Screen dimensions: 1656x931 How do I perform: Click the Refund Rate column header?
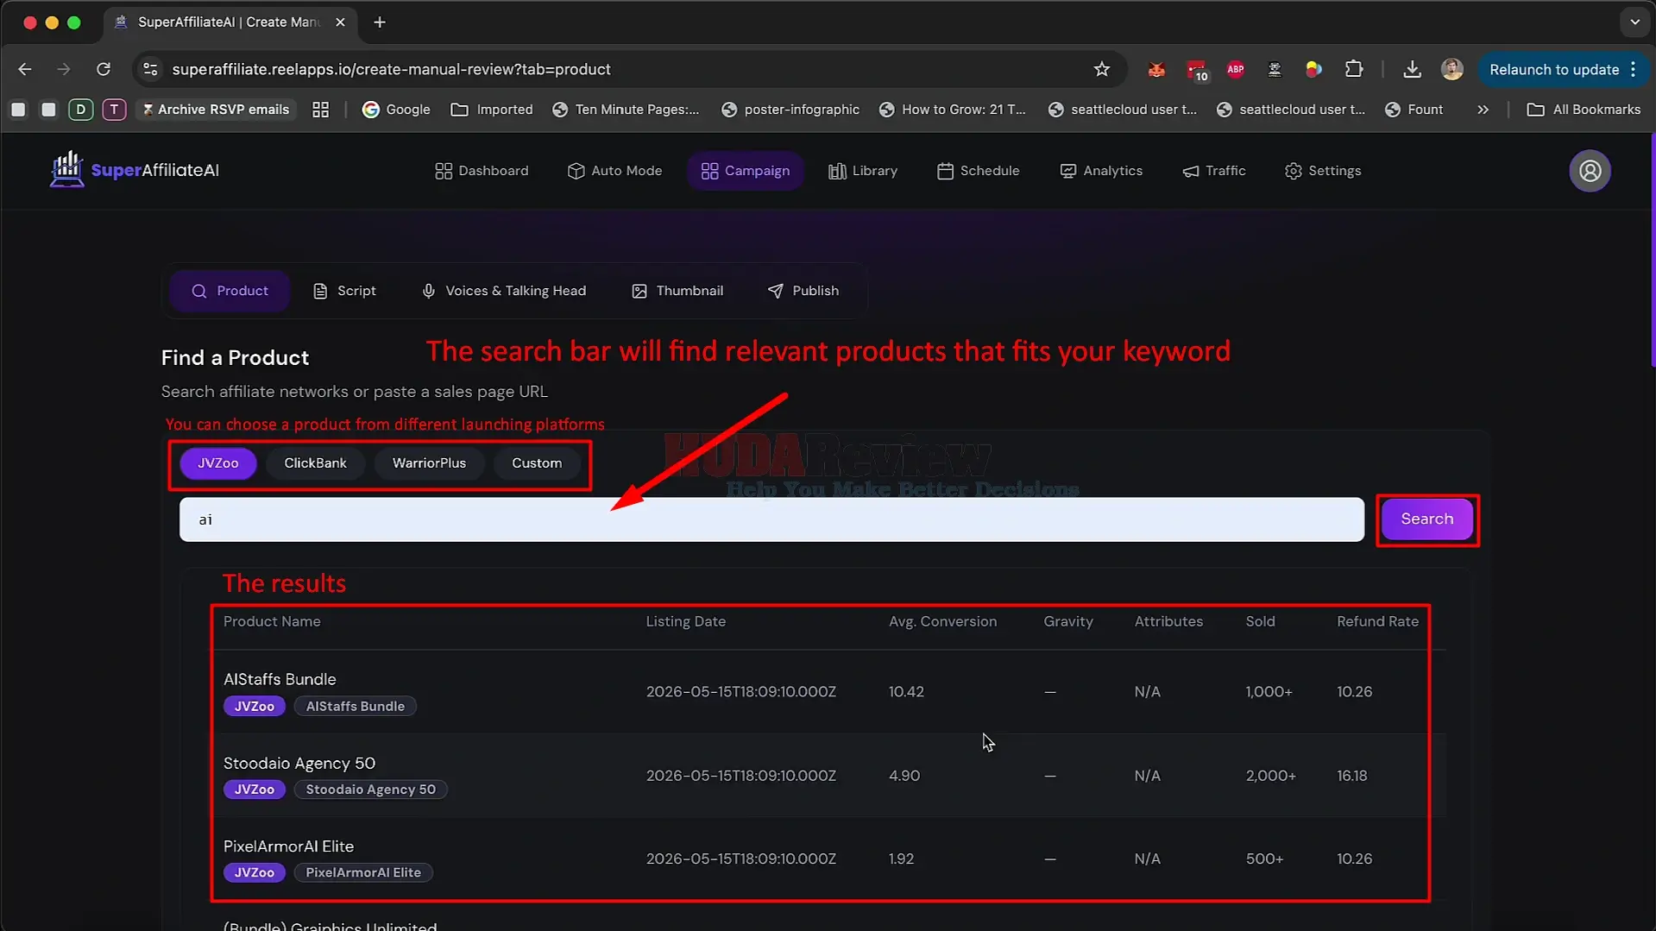[1377, 622]
